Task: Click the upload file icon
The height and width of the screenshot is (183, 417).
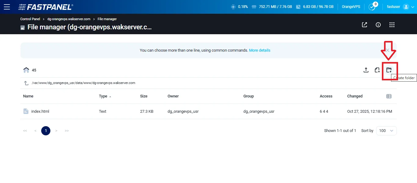Action: (366, 70)
